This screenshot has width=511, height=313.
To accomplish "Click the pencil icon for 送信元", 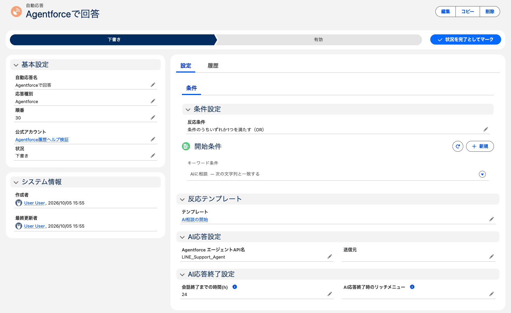I will (492, 257).
